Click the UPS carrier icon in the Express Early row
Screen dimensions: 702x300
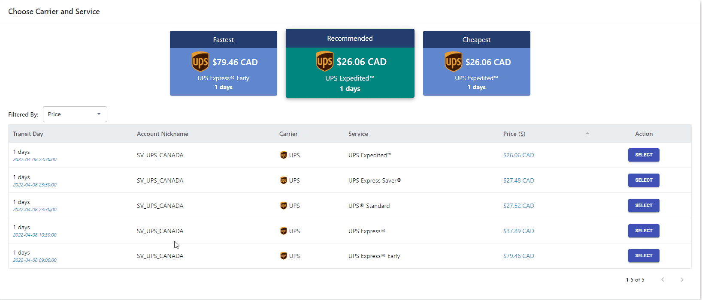[283, 256]
